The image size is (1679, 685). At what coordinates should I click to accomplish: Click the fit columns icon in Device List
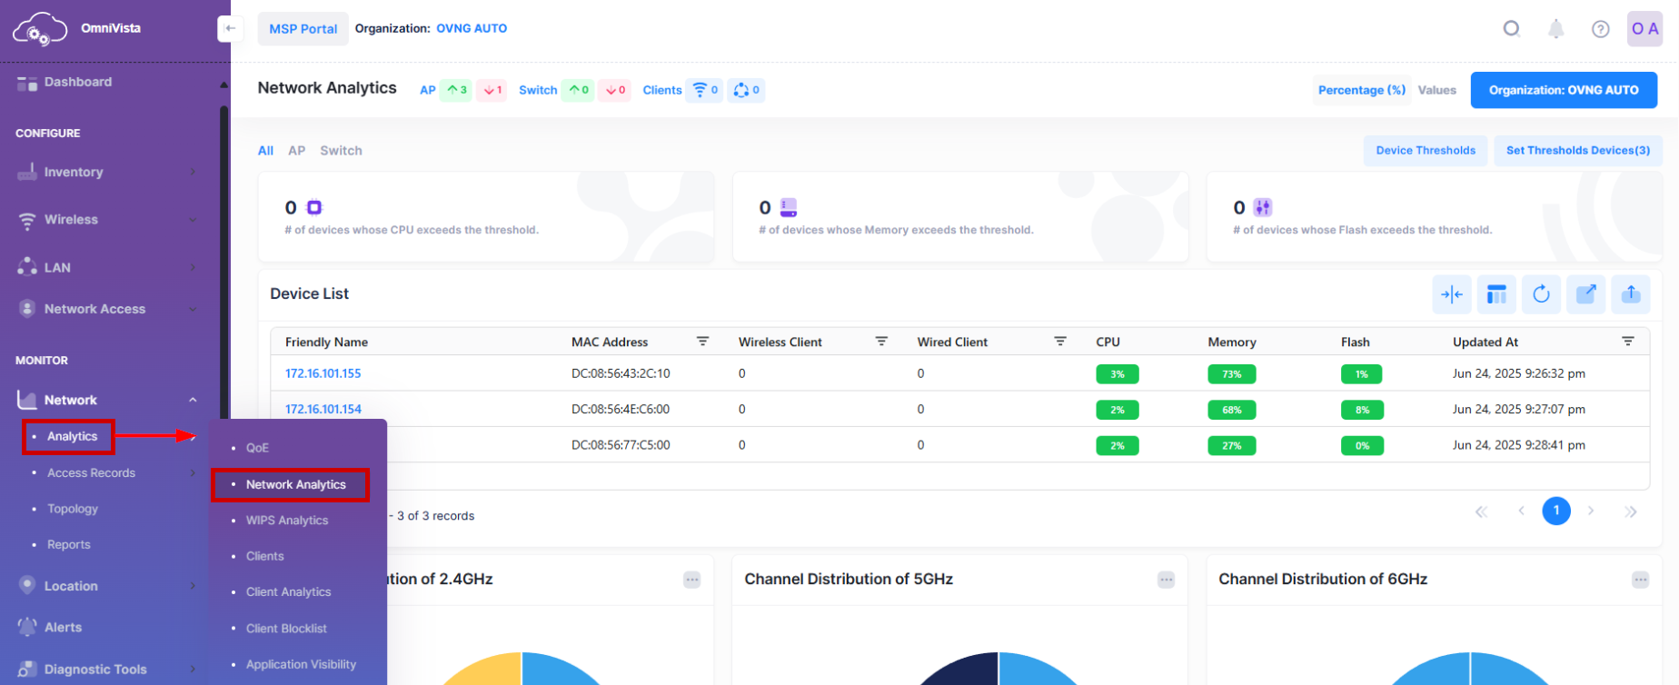click(1452, 294)
